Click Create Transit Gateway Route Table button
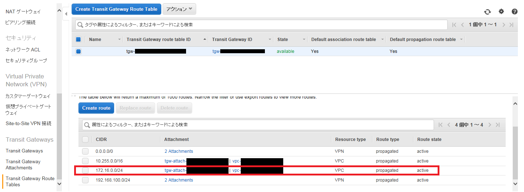Screen dimensions: 524x192 pyautogui.click(x=116, y=9)
